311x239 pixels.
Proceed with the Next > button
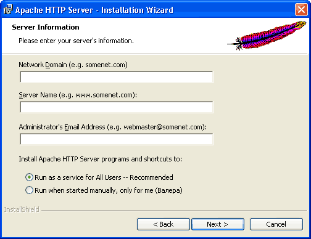[x=218, y=224]
